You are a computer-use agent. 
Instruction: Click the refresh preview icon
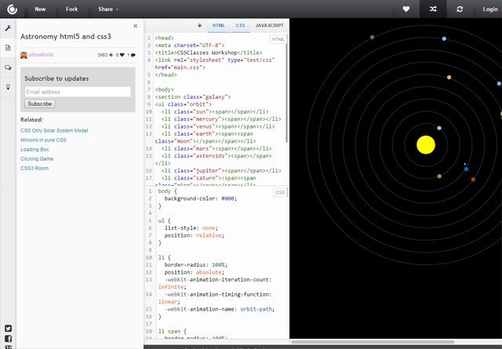[x=460, y=9]
